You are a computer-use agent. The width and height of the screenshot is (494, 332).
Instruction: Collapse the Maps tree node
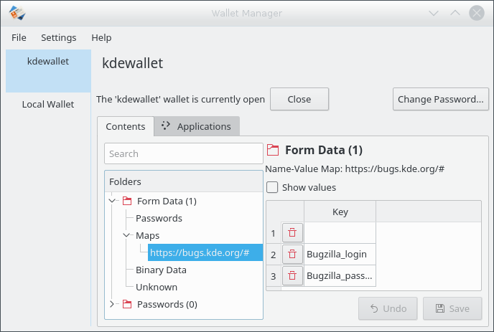[127, 235]
